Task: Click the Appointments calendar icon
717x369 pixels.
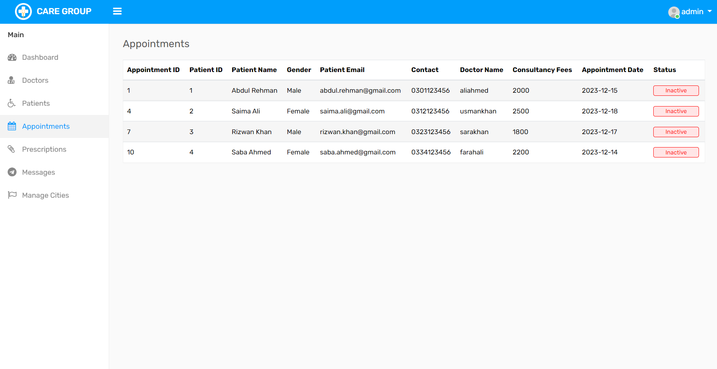Action: click(x=12, y=126)
